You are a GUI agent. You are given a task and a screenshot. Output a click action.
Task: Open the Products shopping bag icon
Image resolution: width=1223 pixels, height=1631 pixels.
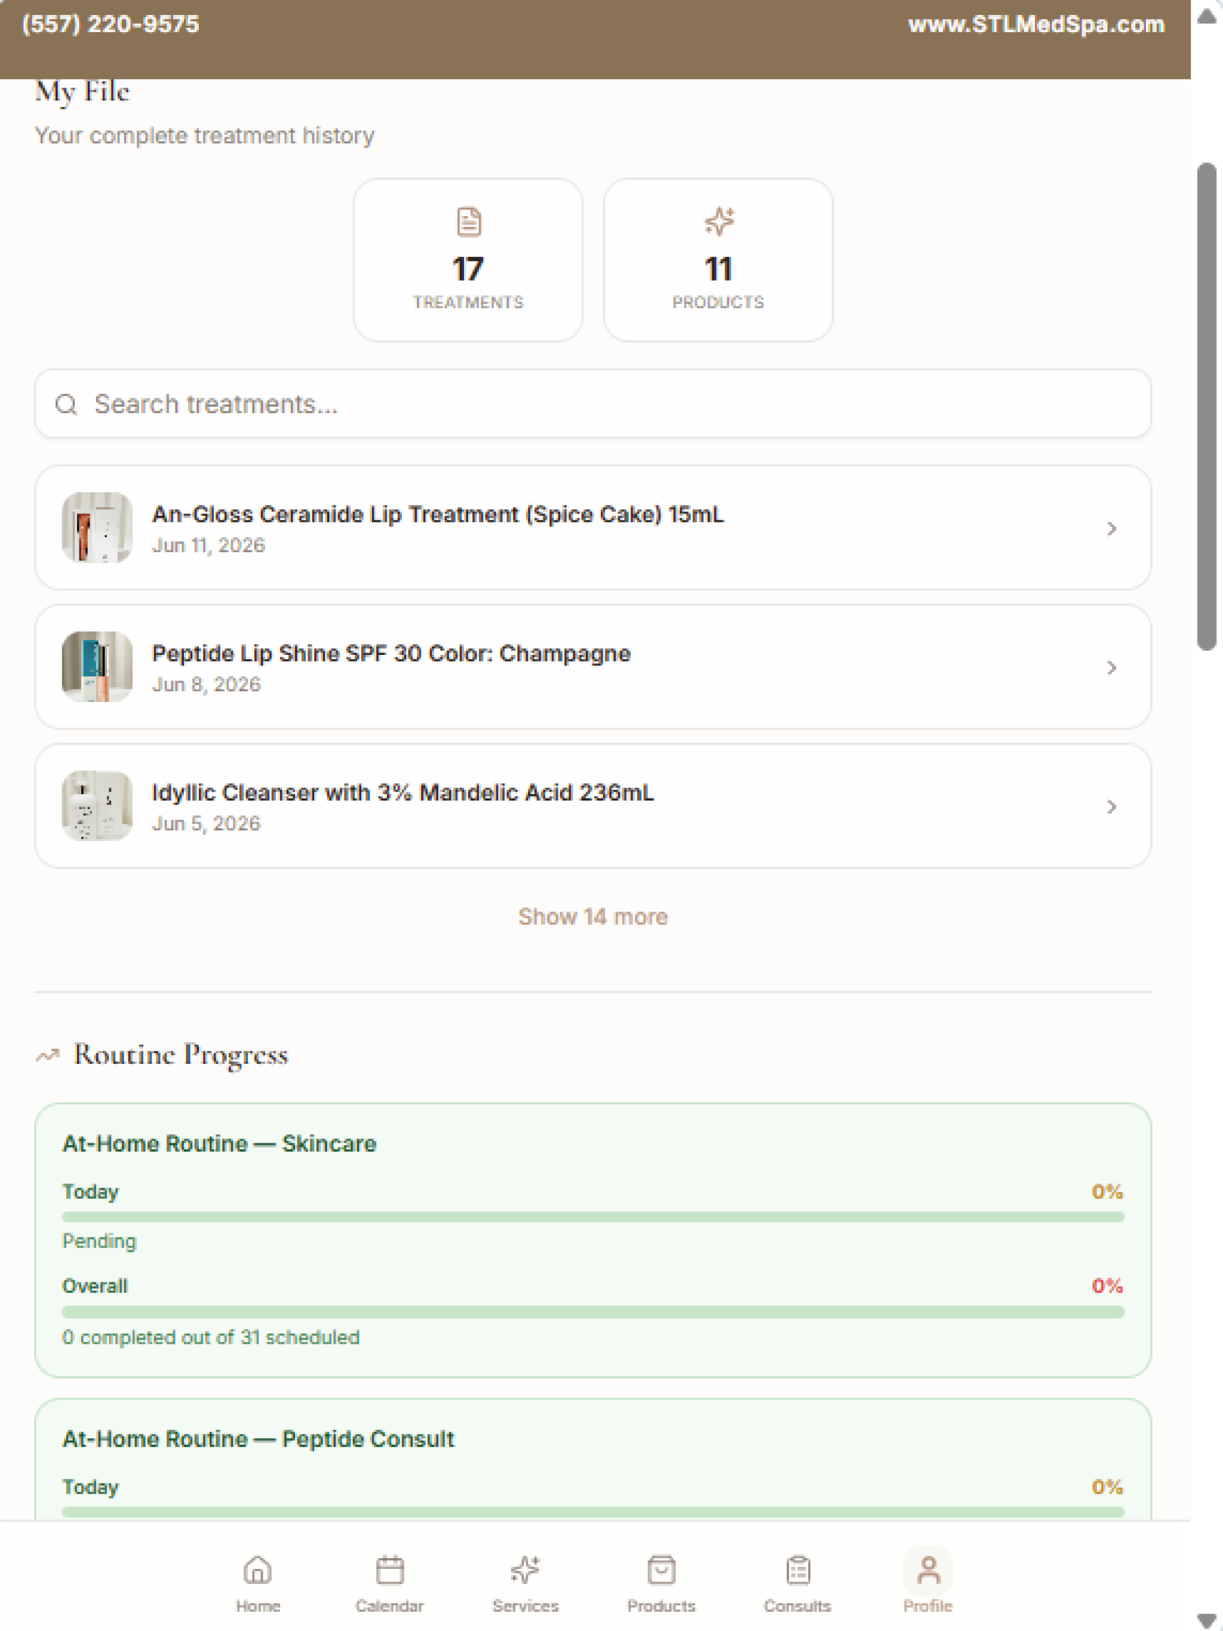(661, 1570)
